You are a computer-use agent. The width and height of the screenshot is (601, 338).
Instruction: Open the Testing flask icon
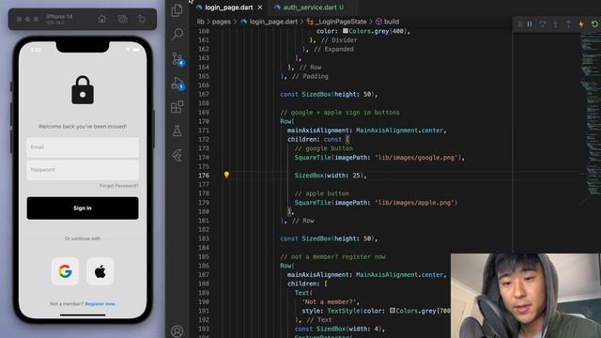tap(177, 131)
